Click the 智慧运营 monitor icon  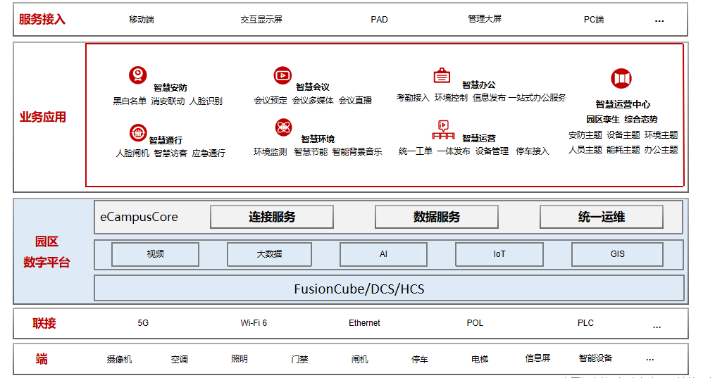(x=442, y=130)
